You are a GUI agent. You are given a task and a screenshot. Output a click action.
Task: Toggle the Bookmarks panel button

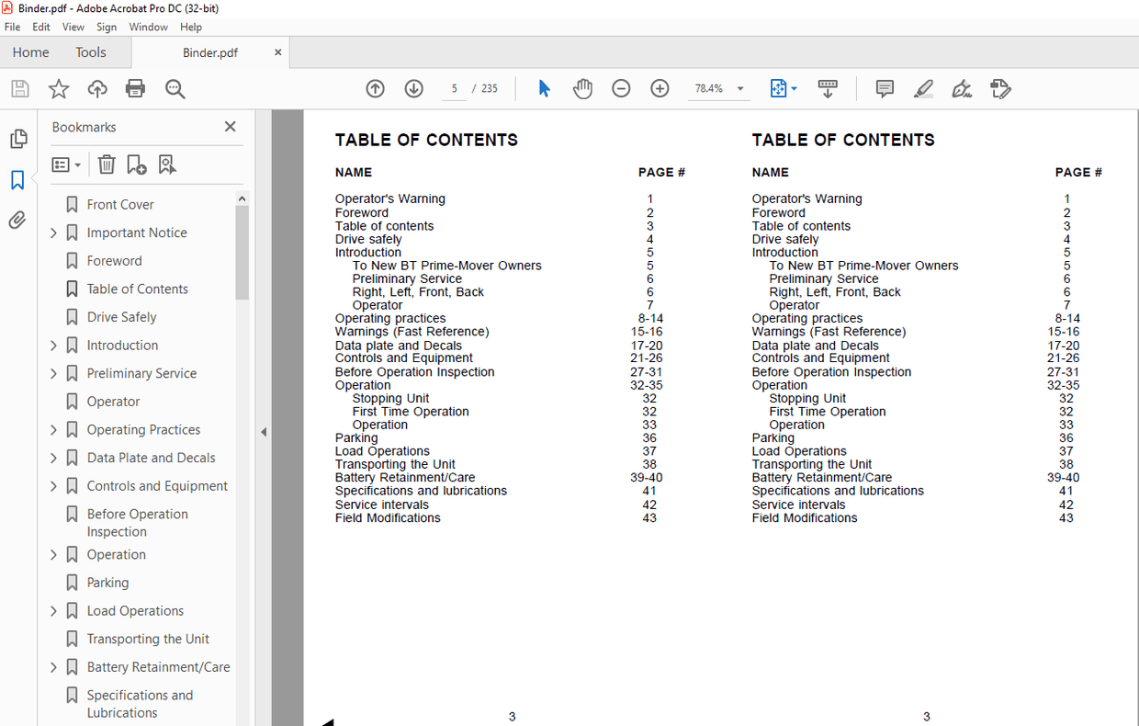point(17,180)
